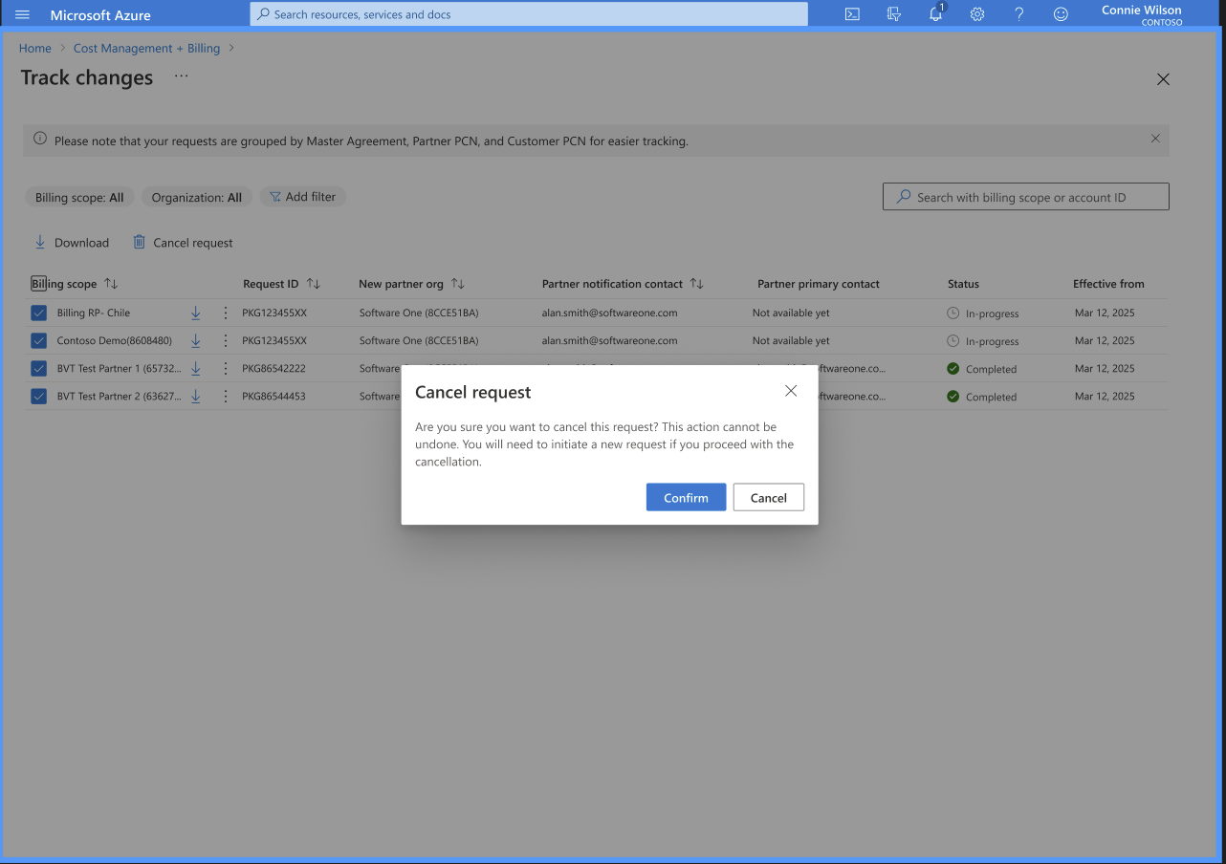
Task: Select the Completed status for BVT Test Partner 2
Action: coord(982,397)
